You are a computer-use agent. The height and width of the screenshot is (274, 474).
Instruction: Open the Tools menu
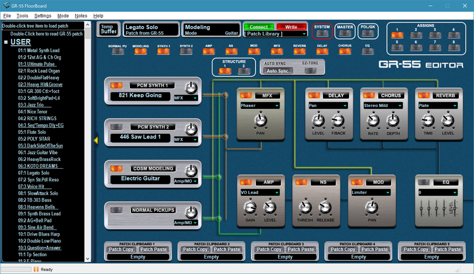coord(22,16)
